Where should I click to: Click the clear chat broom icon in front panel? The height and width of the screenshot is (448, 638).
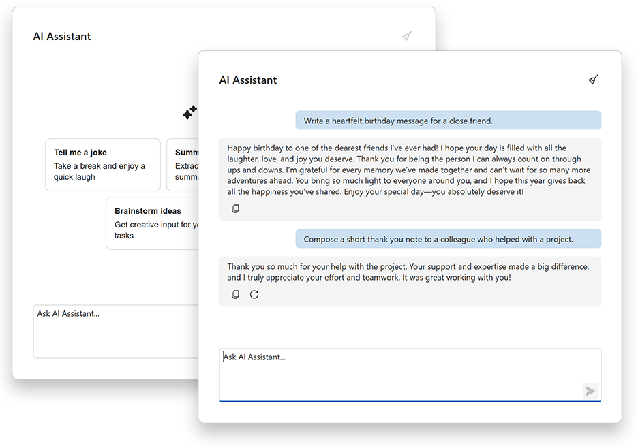(x=593, y=79)
